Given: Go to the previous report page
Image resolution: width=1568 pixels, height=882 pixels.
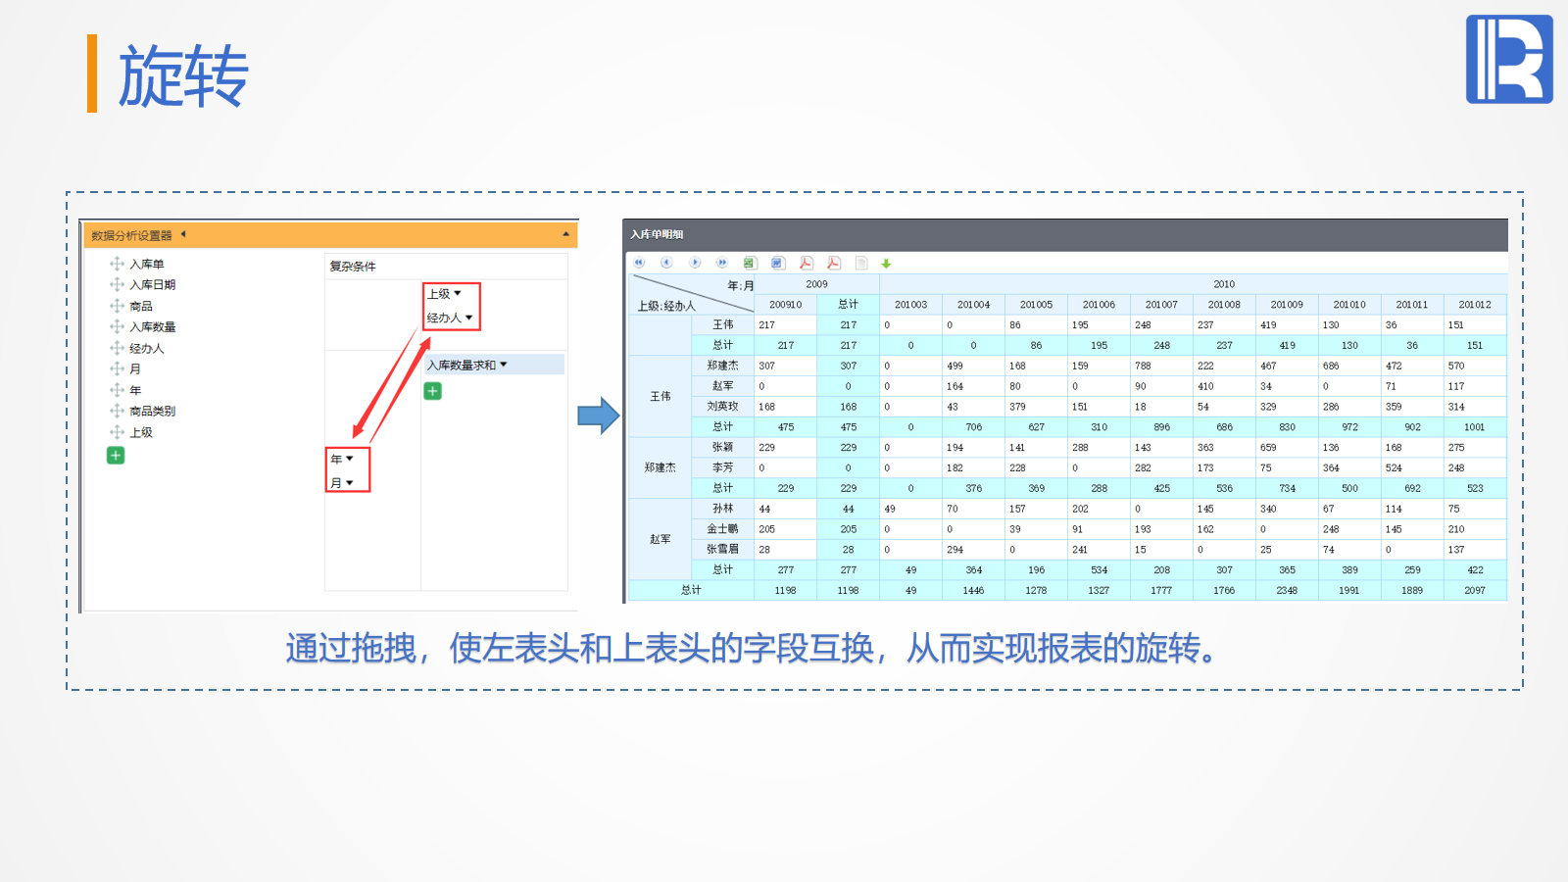Looking at the screenshot, I should (666, 263).
